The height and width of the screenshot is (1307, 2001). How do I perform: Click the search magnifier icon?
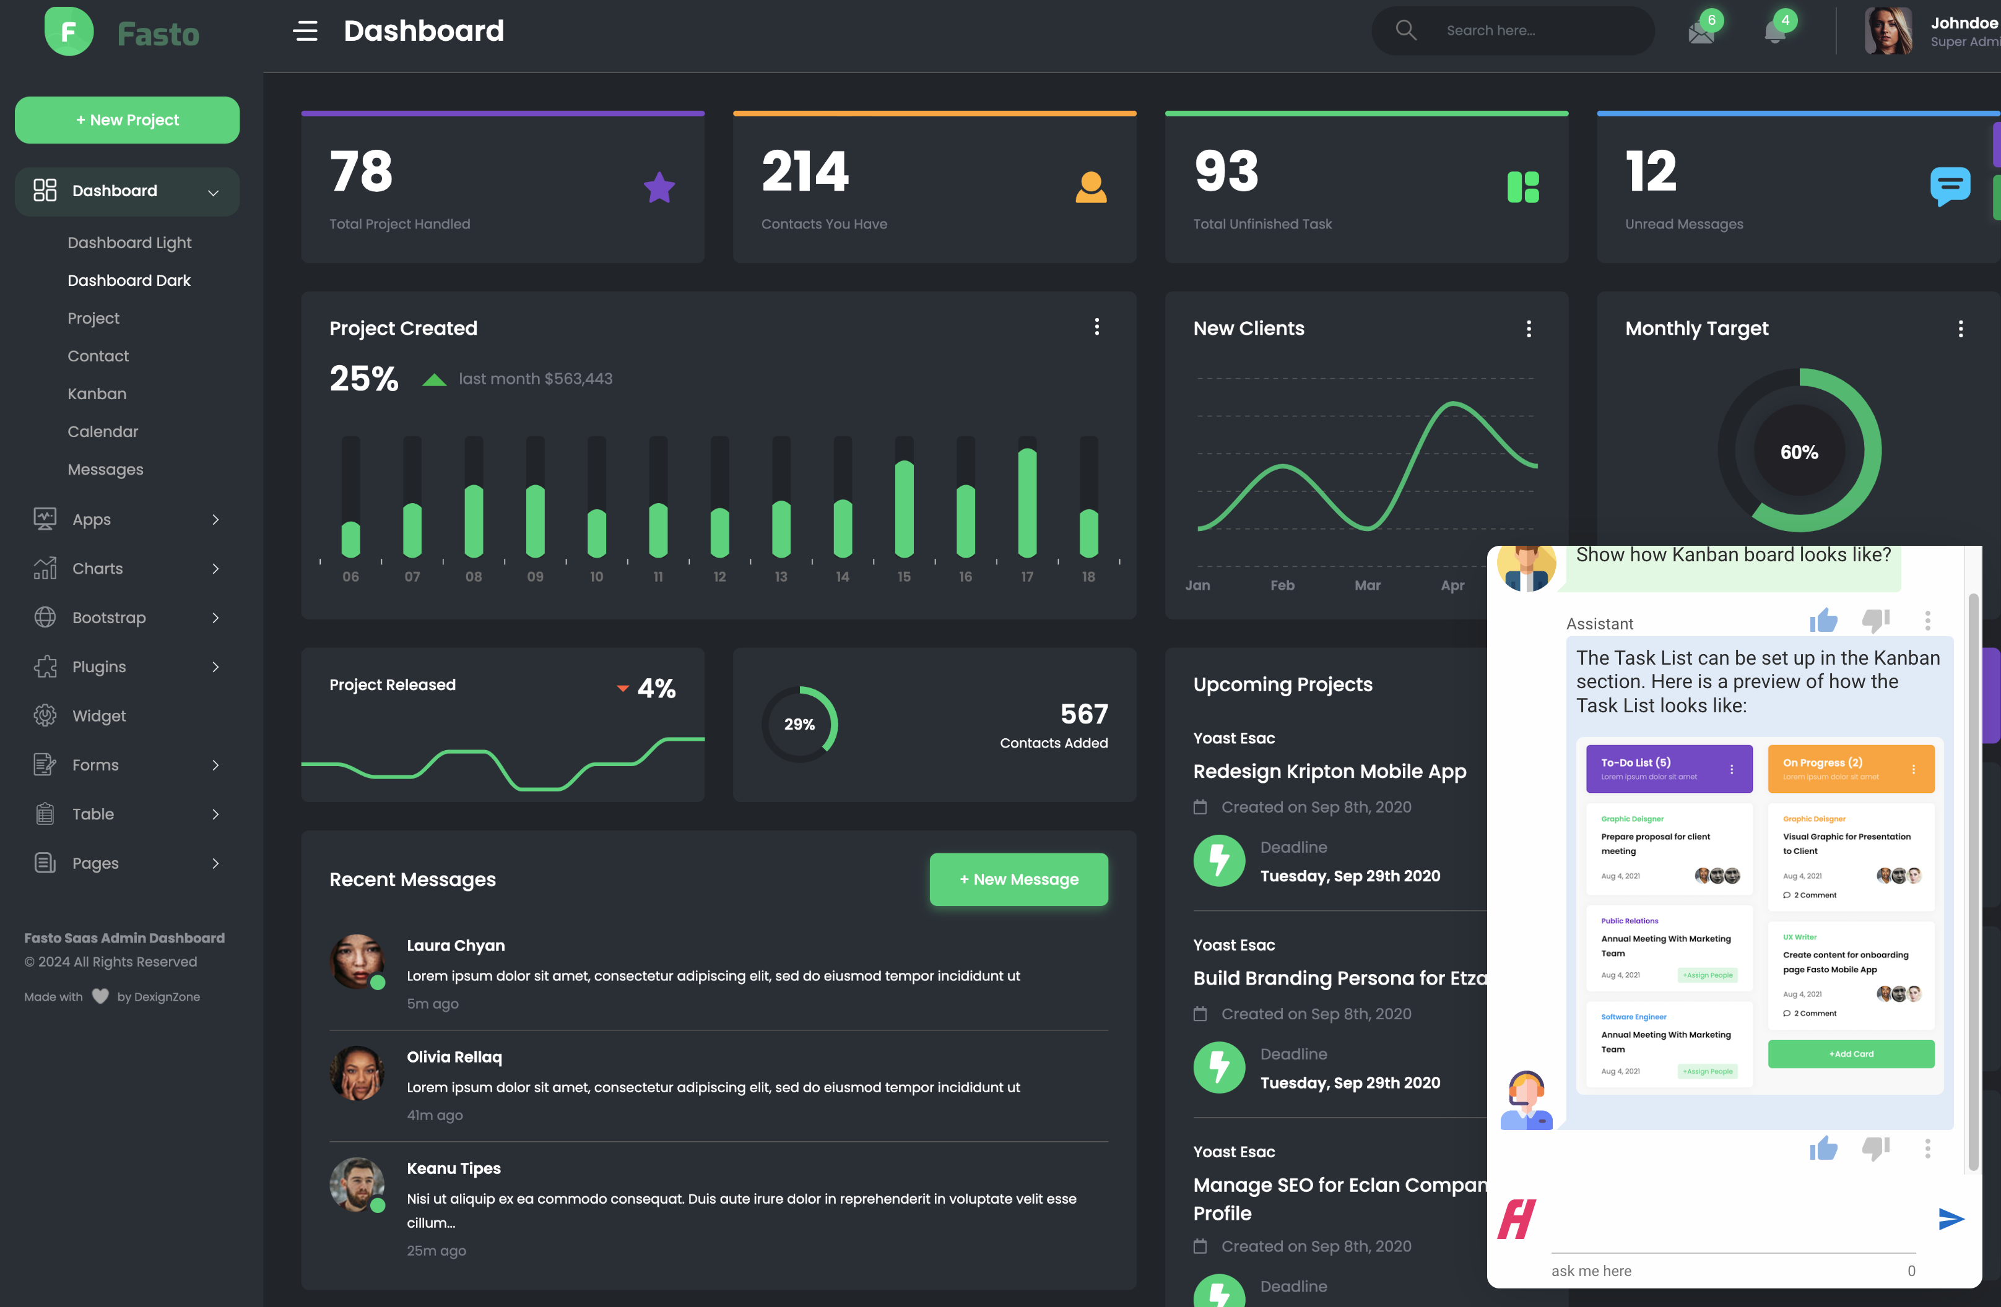tap(1406, 30)
